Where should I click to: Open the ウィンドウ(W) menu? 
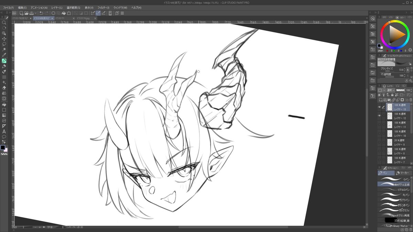click(120, 8)
